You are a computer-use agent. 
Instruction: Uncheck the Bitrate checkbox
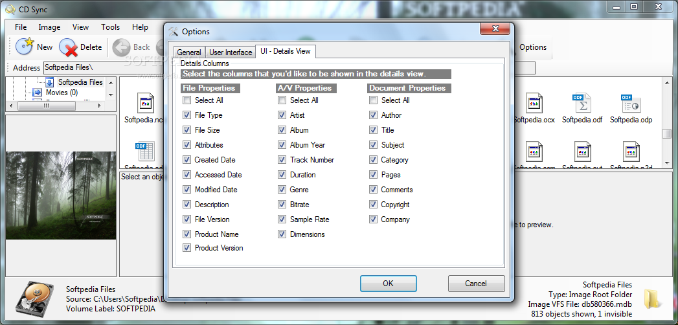282,205
